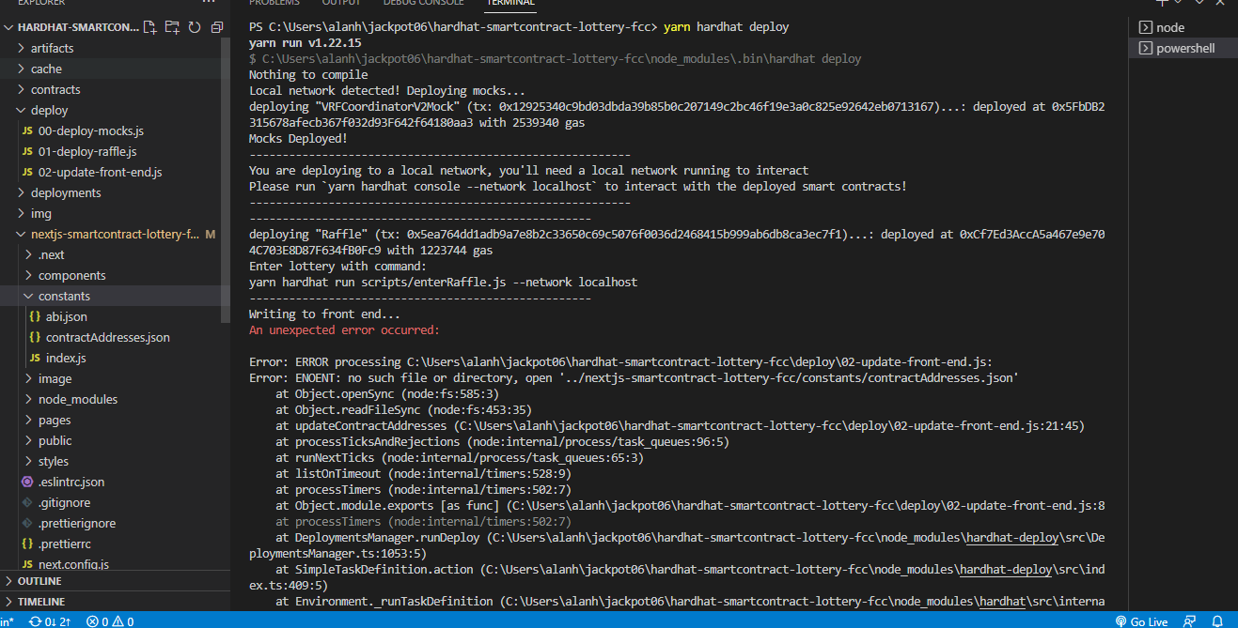This screenshot has width=1238, height=628.
Task: Click the .prettierrc braces icon
Action: (27, 544)
